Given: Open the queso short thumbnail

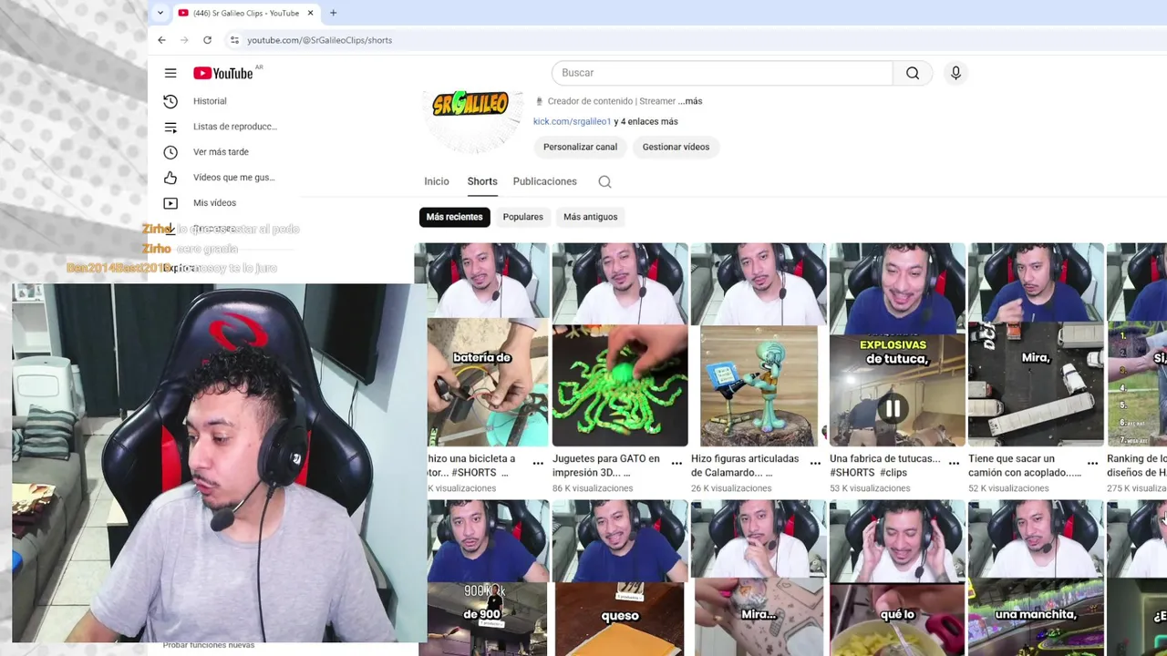Looking at the screenshot, I should point(620,578).
